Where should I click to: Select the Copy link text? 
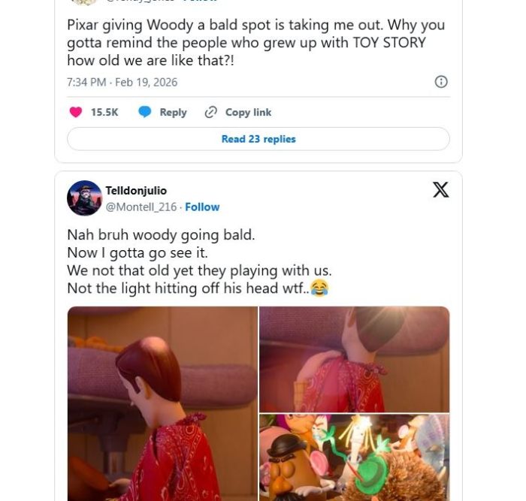[248, 112]
